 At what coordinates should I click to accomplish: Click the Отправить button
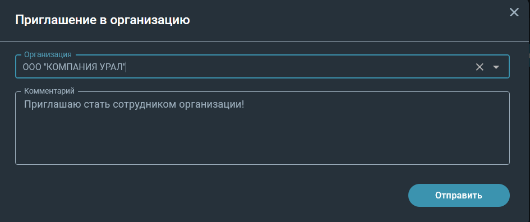(459, 195)
